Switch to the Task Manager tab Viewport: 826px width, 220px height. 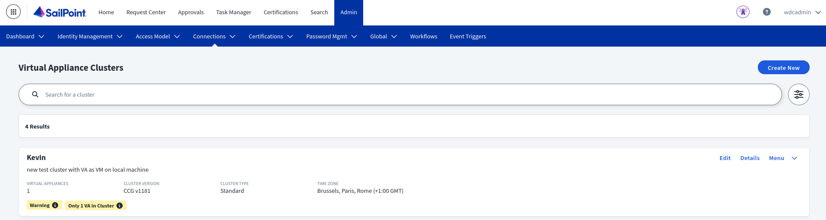233,12
